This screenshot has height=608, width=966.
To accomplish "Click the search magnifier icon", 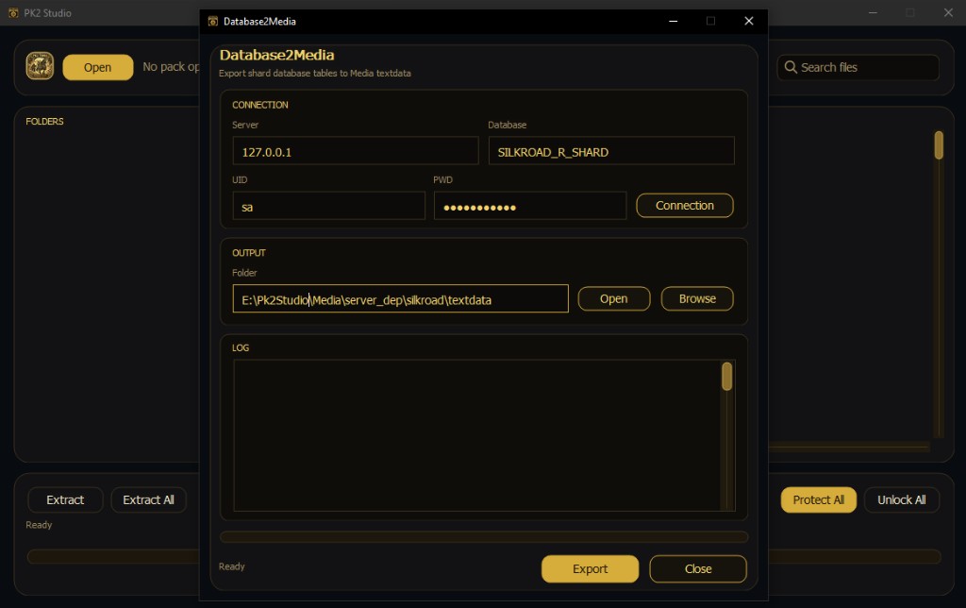I will point(791,67).
